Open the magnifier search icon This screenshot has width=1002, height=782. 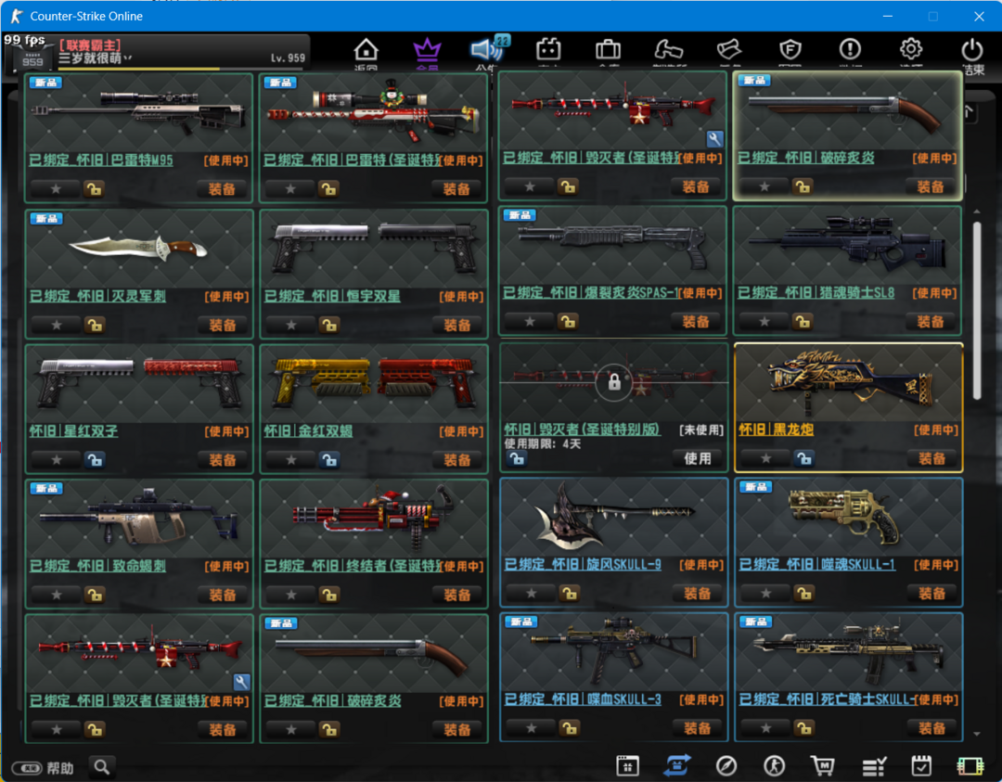tap(102, 766)
